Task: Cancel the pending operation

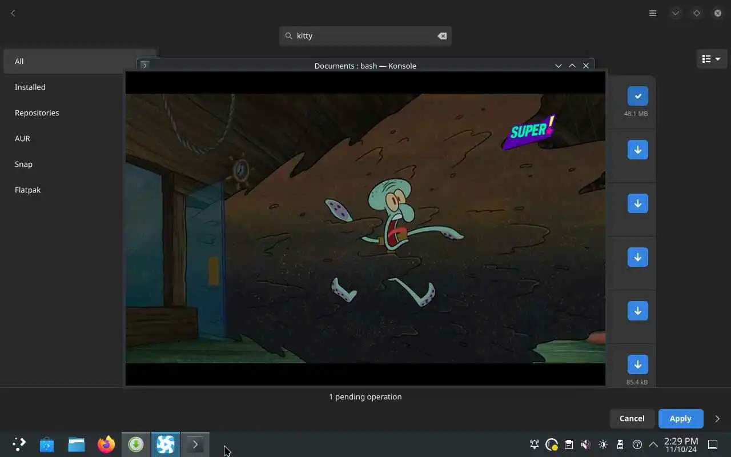Action: coord(632,418)
